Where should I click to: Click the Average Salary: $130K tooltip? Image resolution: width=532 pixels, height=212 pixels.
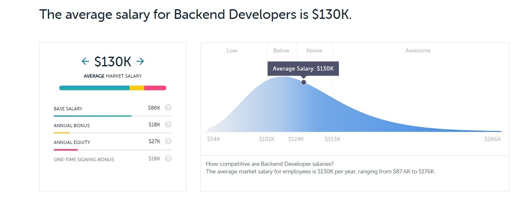pyautogui.click(x=303, y=69)
